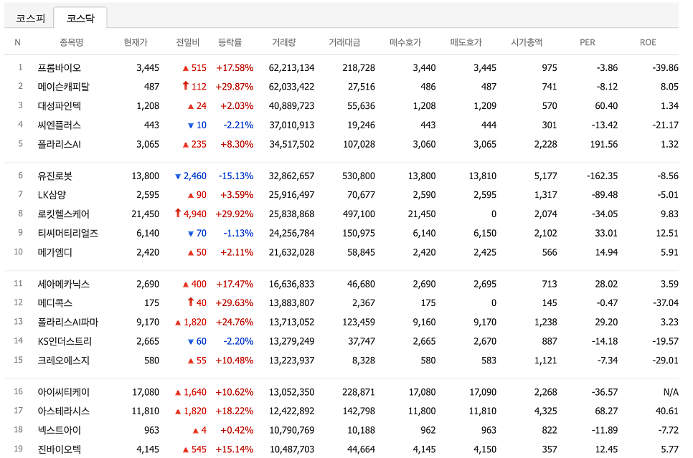
Task: Click ROE value 40.61 for 아스테라시스
Action: (x=667, y=411)
